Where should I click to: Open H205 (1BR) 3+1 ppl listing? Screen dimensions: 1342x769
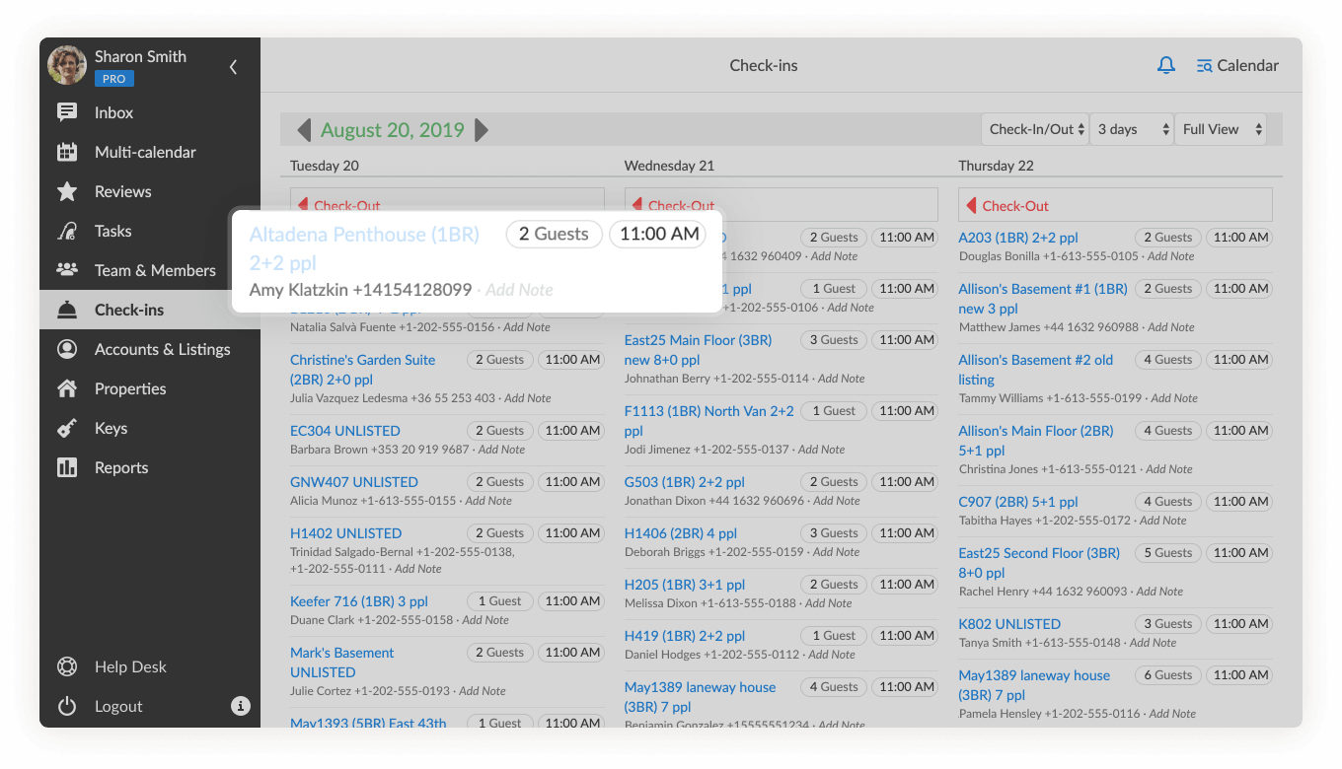coord(685,585)
